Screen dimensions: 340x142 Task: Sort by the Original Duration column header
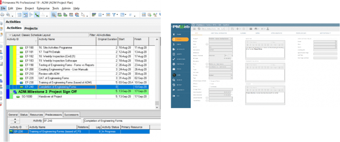tap(107, 41)
